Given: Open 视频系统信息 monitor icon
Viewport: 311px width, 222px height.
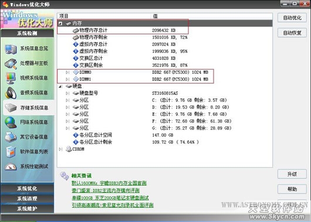Looking at the screenshot, I should coord(11,78).
